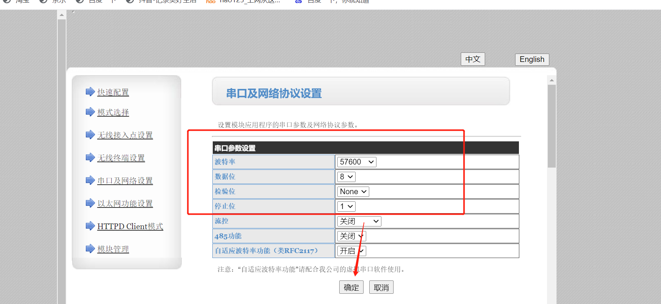The image size is (661, 304).
Task: Open the 自适应波特率功能 dropdown
Action: (x=351, y=251)
